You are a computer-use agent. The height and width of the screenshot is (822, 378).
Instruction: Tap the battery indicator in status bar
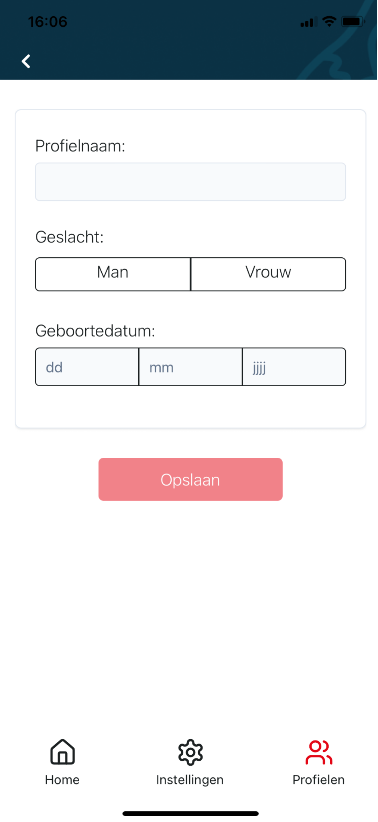[x=353, y=21]
